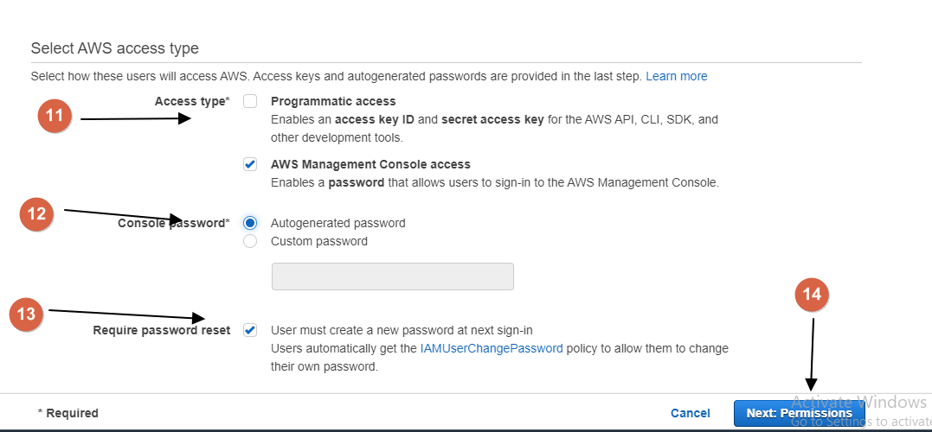Click the Select AWS access type heading
The width and height of the screenshot is (932, 432).
(x=114, y=48)
